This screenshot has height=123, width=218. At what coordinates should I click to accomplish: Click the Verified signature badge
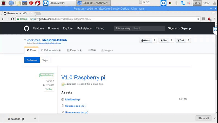coord(49,89)
